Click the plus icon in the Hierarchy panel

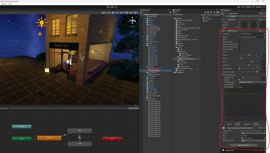(141, 12)
